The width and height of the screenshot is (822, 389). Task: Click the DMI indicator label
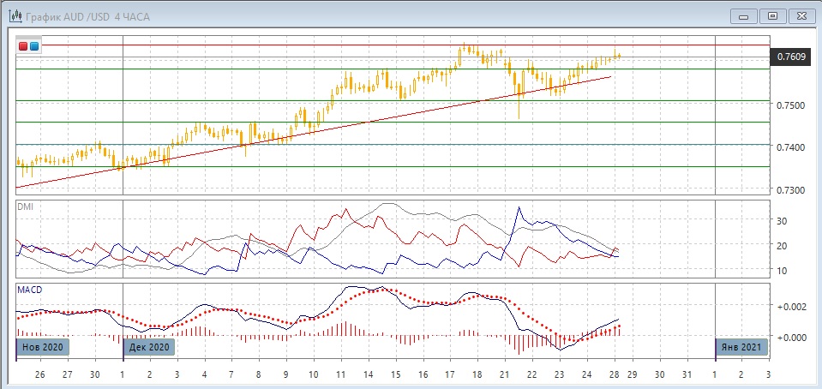(x=25, y=206)
